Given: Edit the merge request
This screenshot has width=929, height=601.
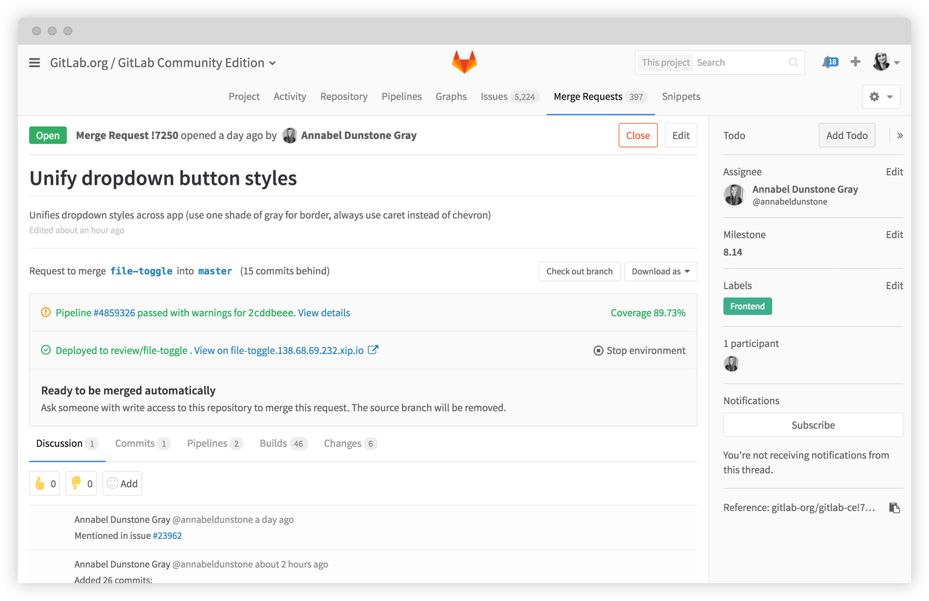Looking at the screenshot, I should (x=681, y=136).
